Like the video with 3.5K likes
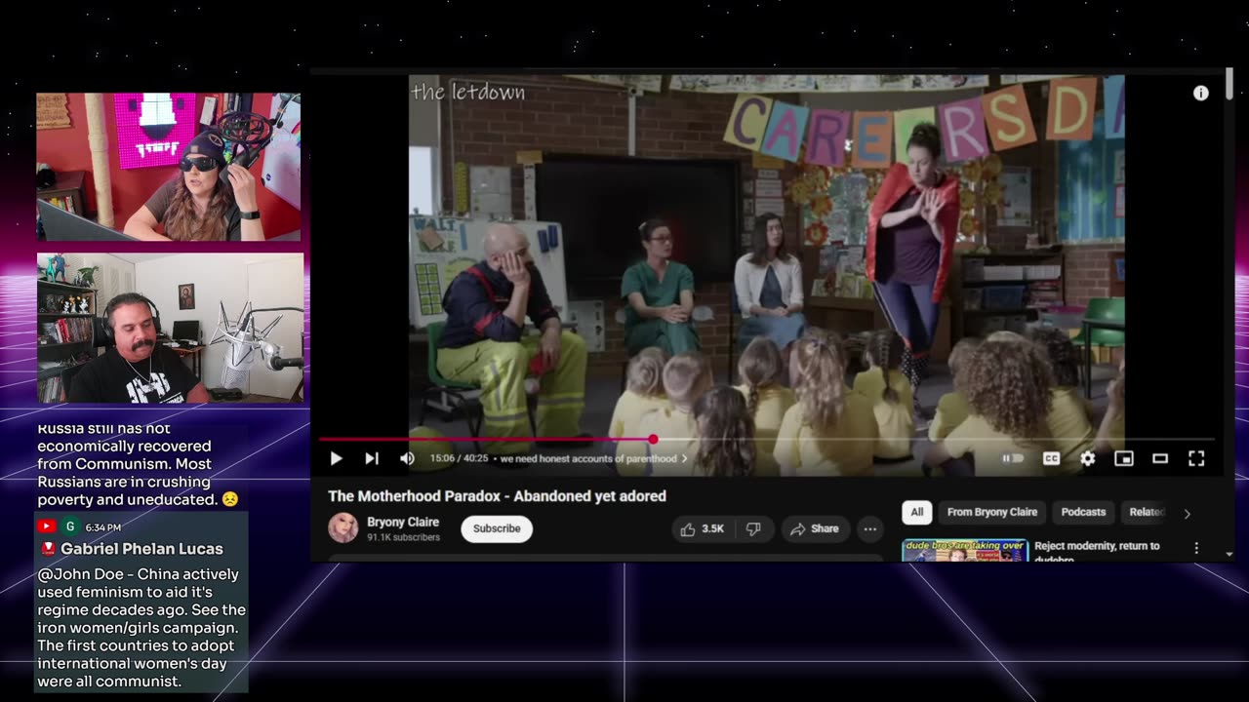The width and height of the screenshot is (1249, 702). pyautogui.click(x=703, y=528)
